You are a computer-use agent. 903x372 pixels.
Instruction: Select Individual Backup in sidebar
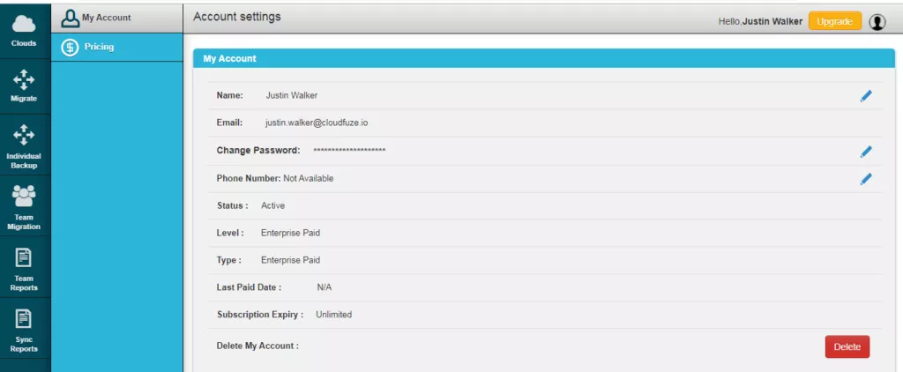pyautogui.click(x=24, y=145)
